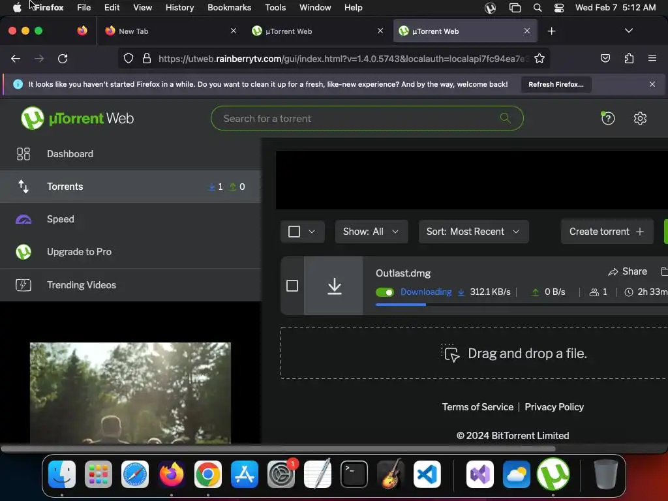Viewport: 668px width, 501px height.
Task: Click the Outlast.dmg download progress bar
Action: (521, 305)
